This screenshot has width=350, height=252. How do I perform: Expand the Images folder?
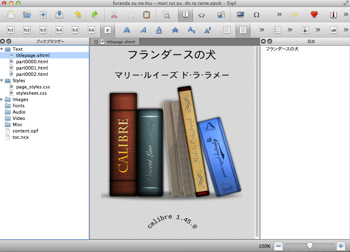coord(2,99)
